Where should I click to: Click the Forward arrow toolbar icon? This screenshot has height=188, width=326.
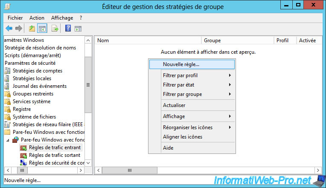18,29
